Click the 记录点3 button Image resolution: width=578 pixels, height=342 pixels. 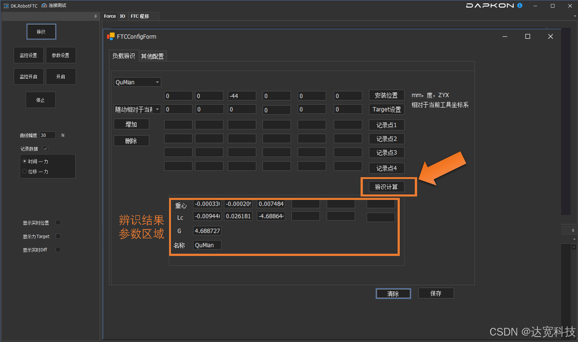click(x=386, y=153)
